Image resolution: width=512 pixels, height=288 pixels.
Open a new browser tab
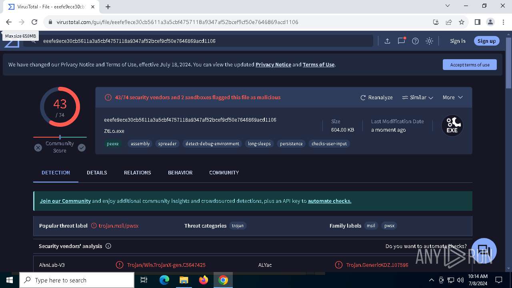tap(108, 6)
